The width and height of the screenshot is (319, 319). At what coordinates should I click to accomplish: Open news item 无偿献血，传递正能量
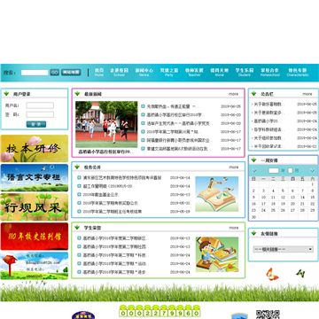pos(173,106)
